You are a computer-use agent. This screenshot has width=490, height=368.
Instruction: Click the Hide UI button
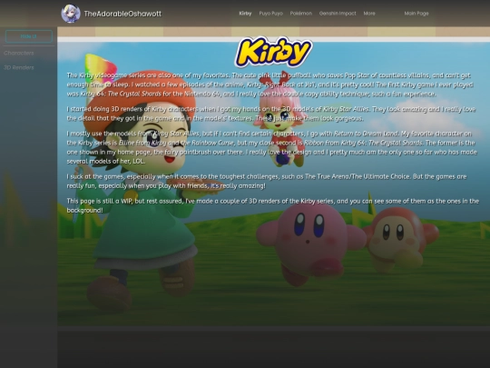coord(29,36)
